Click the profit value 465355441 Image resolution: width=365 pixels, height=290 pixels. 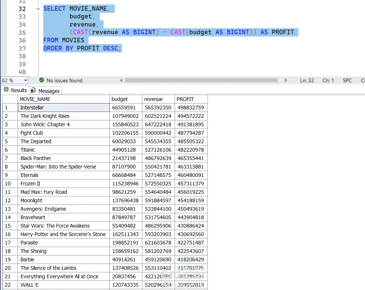[x=191, y=158]
